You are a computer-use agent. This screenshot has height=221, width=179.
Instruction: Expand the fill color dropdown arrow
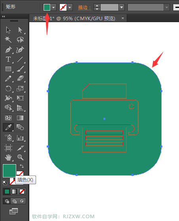53,8
